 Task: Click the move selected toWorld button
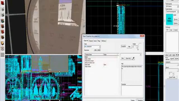click(x=172, y=59)
